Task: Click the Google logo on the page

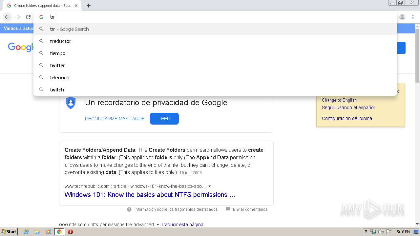Action: pos(20,48)
